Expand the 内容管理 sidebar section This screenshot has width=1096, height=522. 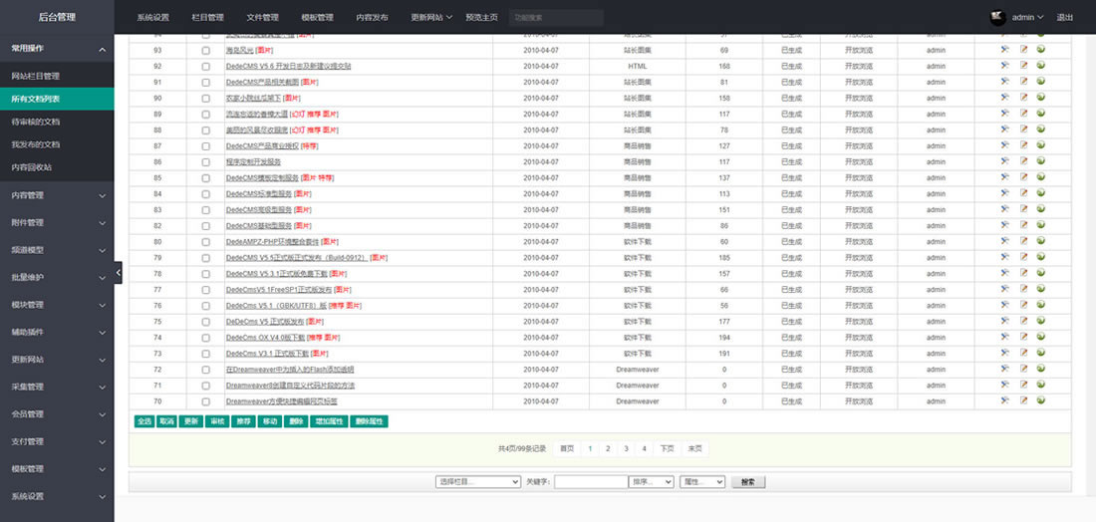(57, 195)
